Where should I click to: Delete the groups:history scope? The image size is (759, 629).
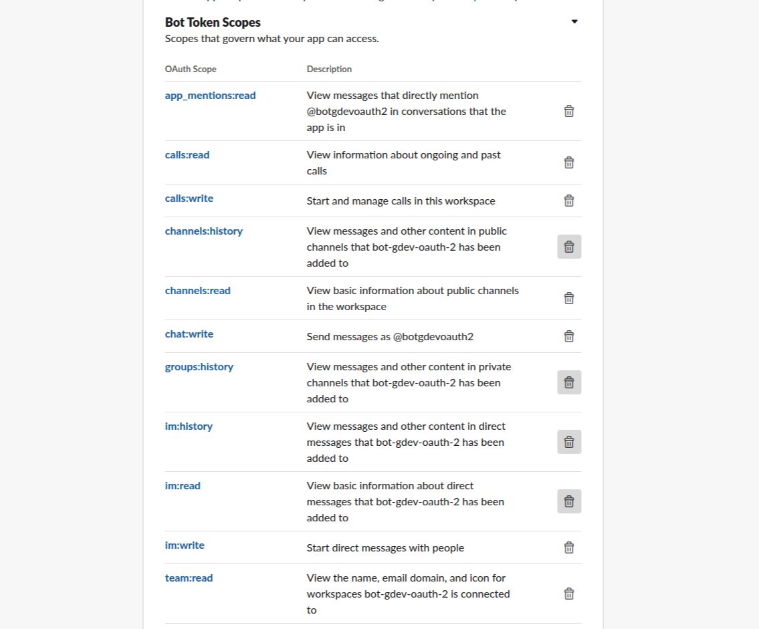(x=569, y=382)
